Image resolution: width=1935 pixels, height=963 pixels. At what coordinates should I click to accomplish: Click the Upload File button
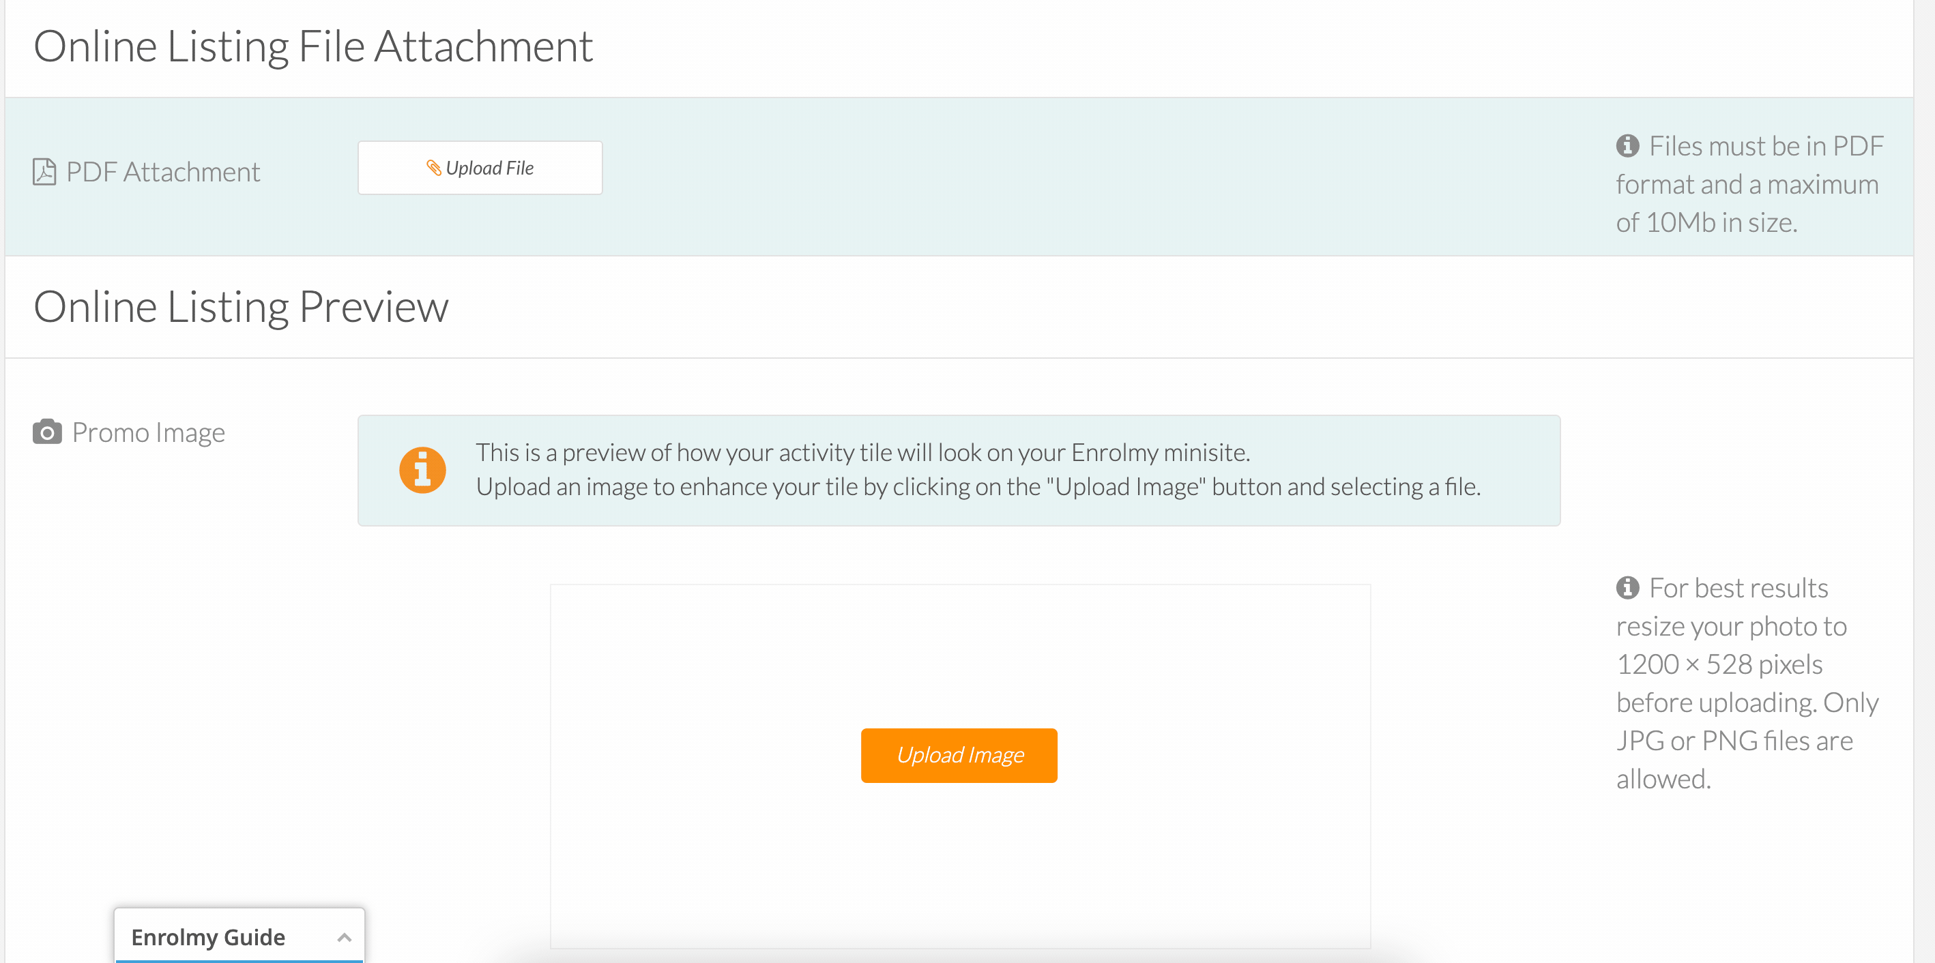coord(480,168)
